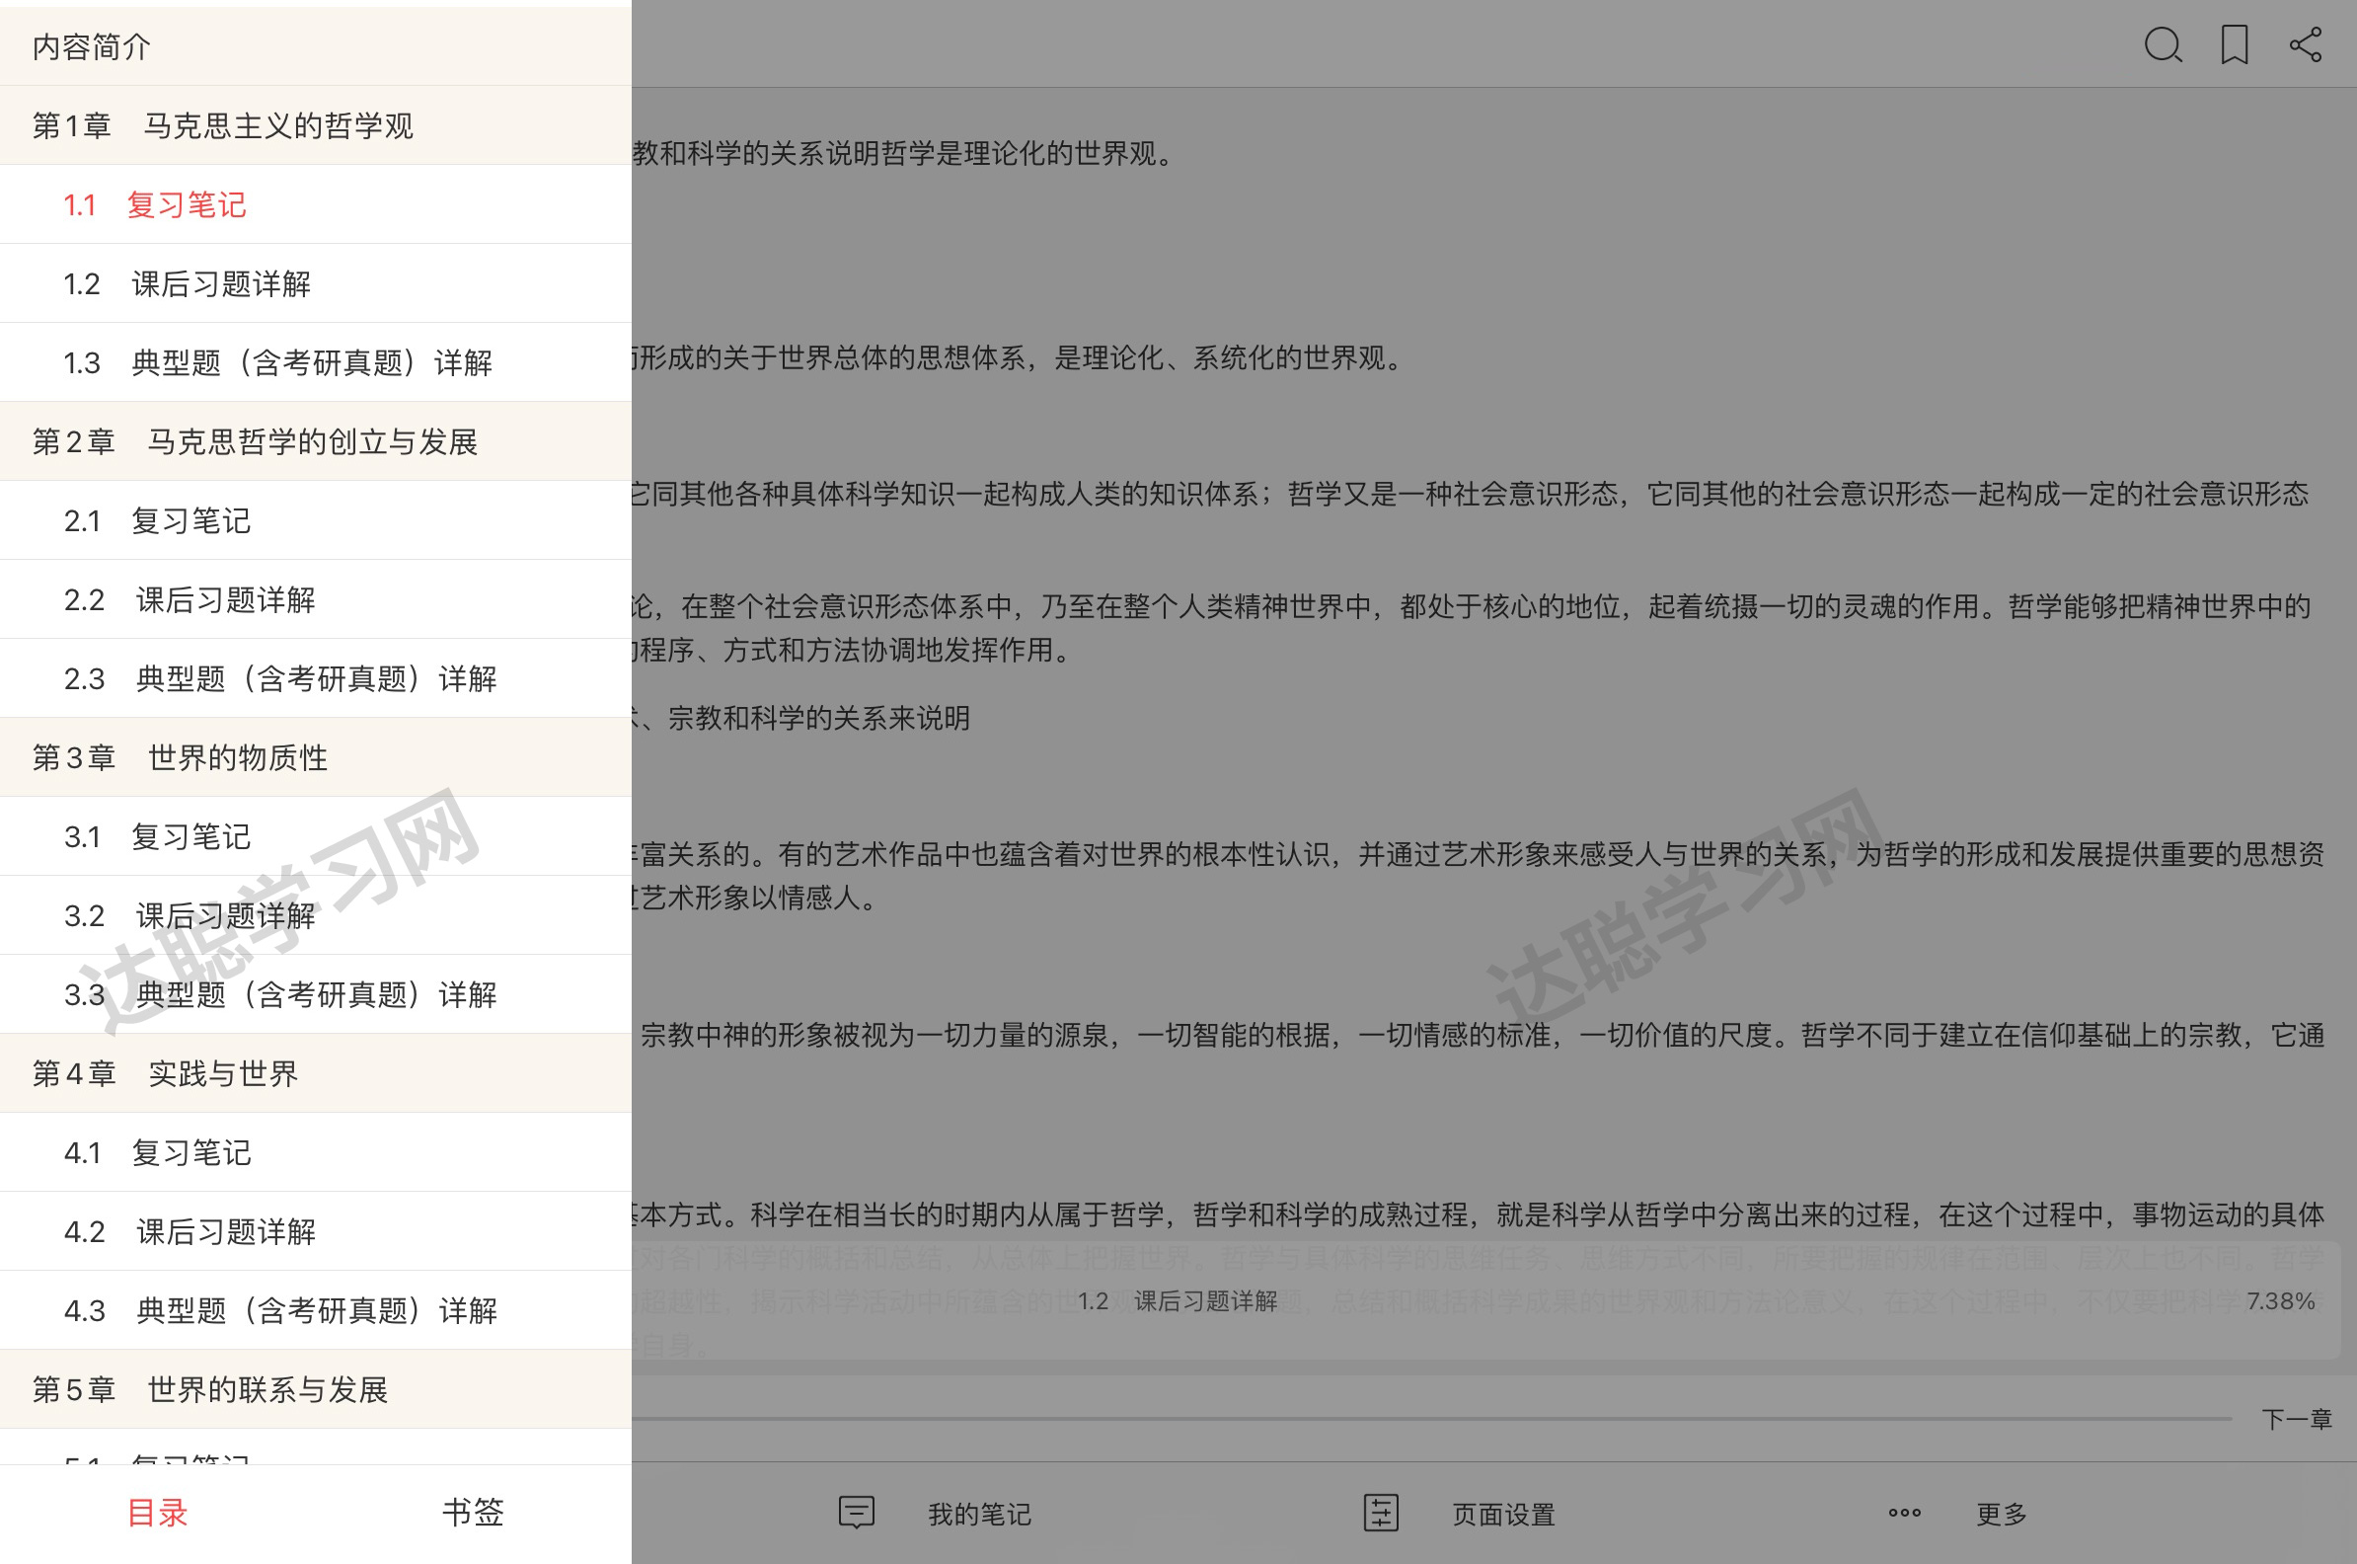Select 第2章 马克思哲学的创立与发展

pyautogui.click(x=315, y=441)
